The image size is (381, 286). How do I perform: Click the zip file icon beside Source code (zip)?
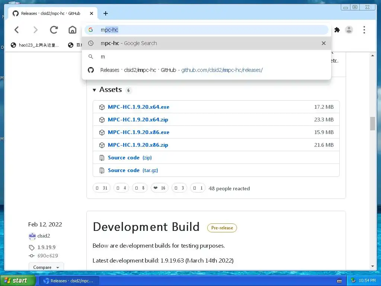(x=102, y=158)
